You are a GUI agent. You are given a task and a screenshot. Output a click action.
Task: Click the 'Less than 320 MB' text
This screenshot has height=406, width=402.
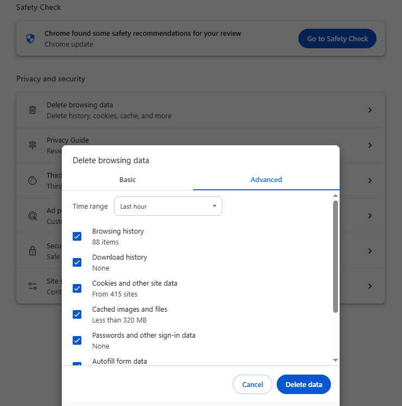point(119,320)
